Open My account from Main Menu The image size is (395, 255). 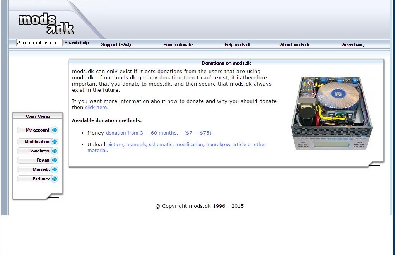38,130
